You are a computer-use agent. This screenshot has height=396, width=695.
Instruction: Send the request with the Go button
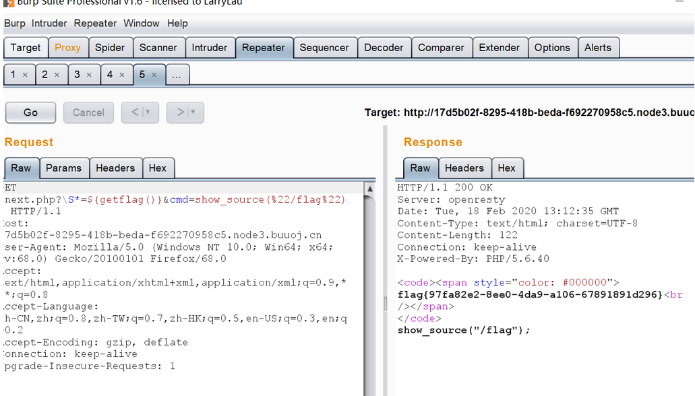coord(30,112)
